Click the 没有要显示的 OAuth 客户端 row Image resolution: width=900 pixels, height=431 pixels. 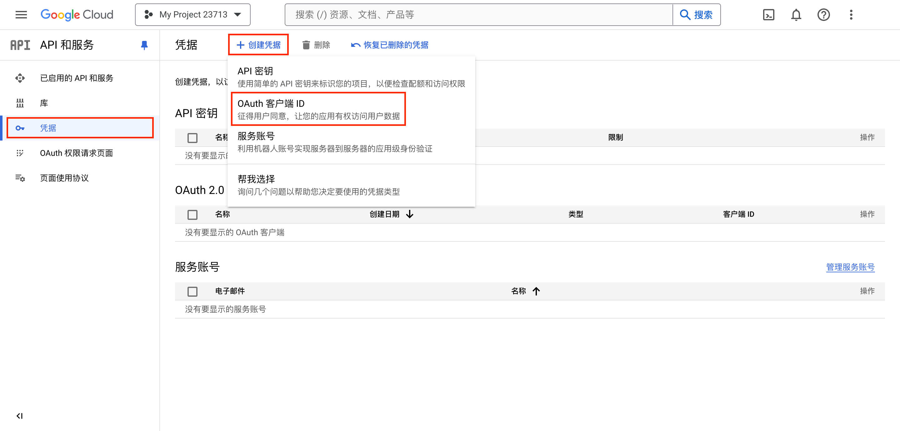530,232
